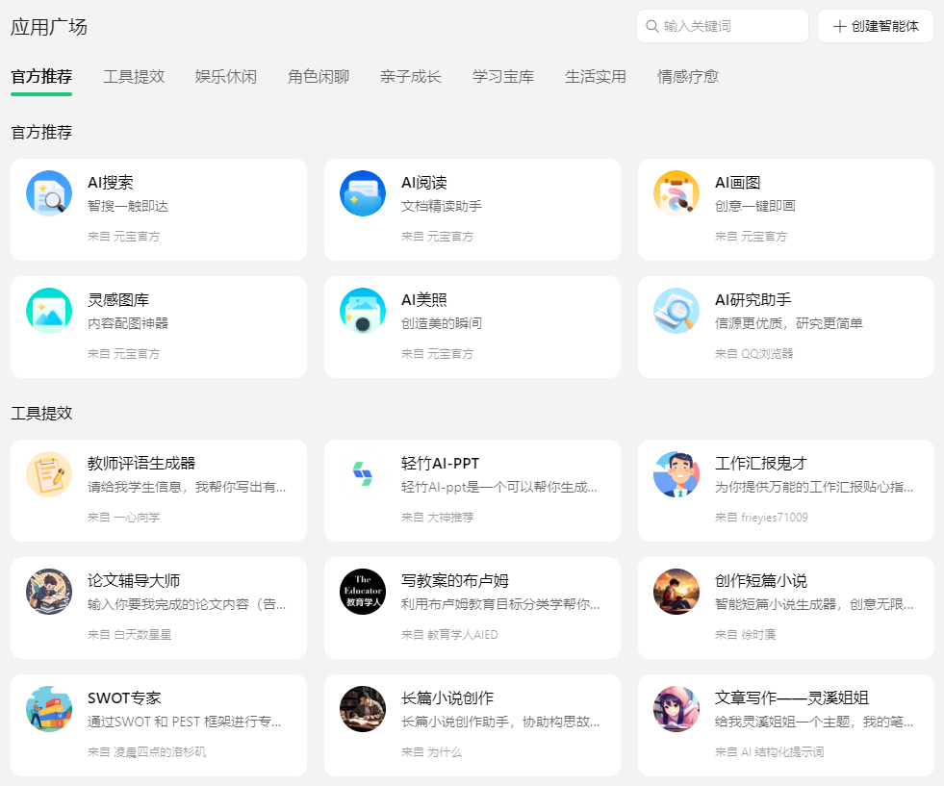
Task: Select the AI画图 drawing app icon
Action: pyautogui.click(x=676, y=192)
